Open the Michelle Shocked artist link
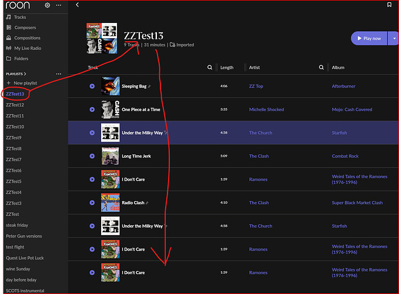Image resolution: width=399 pixels, height=294 pixels. coord(266,109)
